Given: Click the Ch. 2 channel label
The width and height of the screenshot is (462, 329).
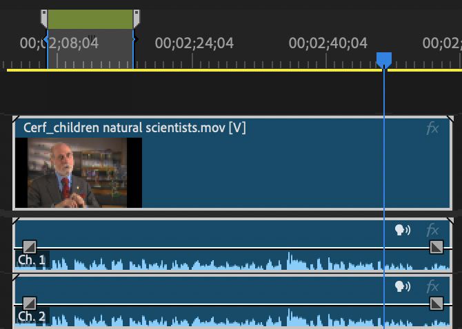Looking at the screenshot, I should tap(32, 317).
